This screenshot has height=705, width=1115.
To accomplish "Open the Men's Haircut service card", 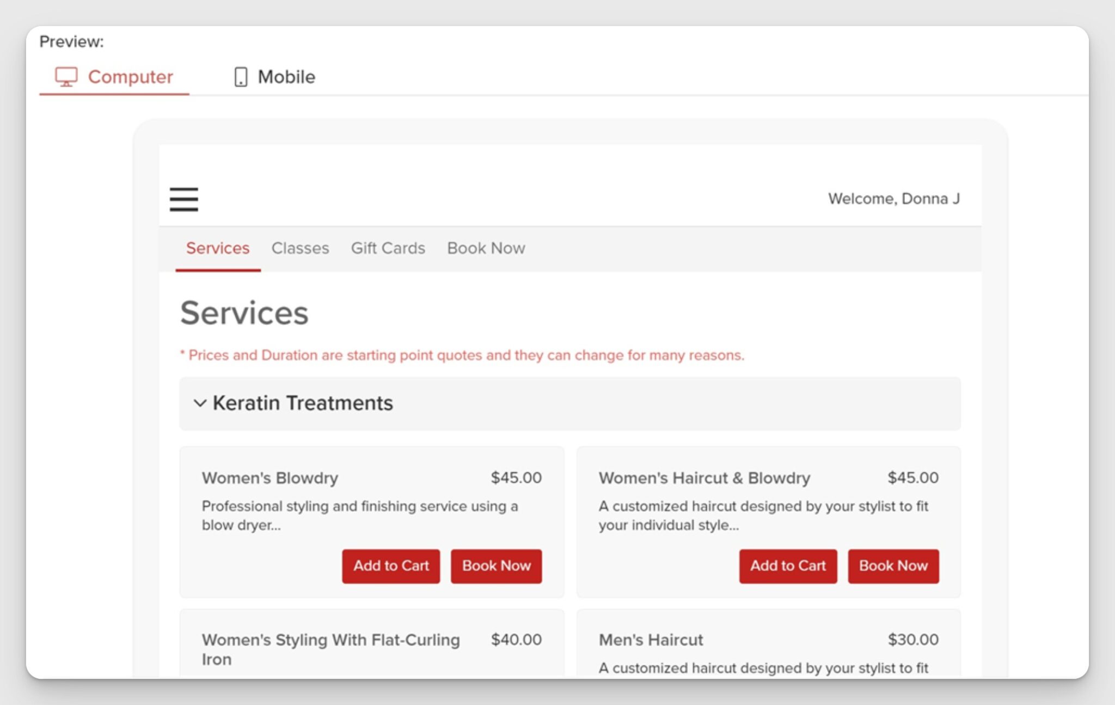I will tap(651, 640).
